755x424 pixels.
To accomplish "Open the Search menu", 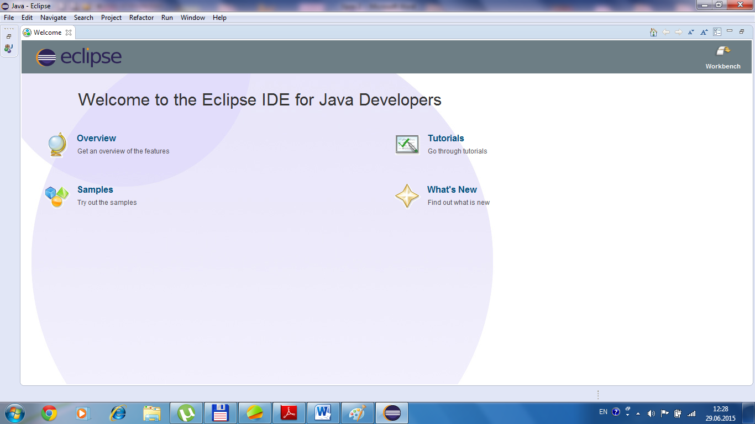I will tap(83, 18).
